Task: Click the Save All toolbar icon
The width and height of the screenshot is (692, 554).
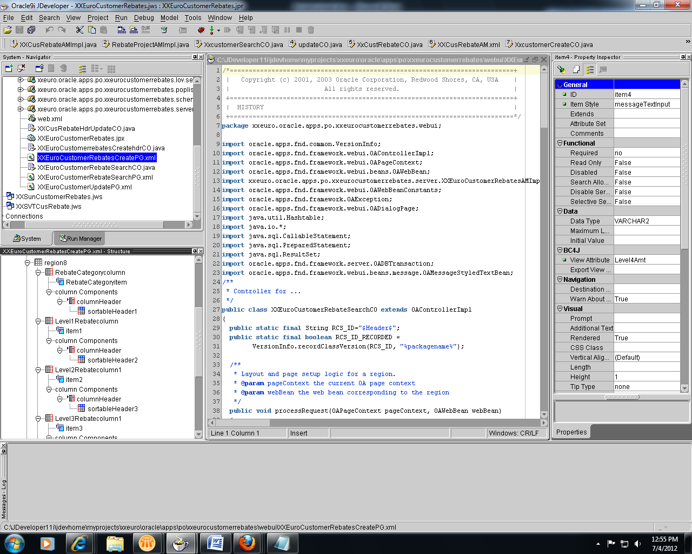Action: 31,30
